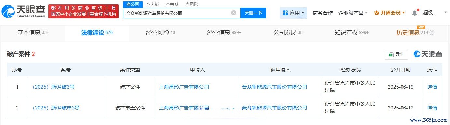
Task: Open the 应用 dropdown menu
Action: coord(293,13)
